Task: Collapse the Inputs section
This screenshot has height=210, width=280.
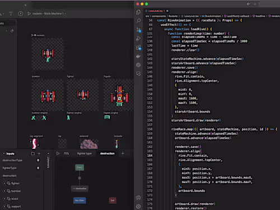Action: coord(4,153)
